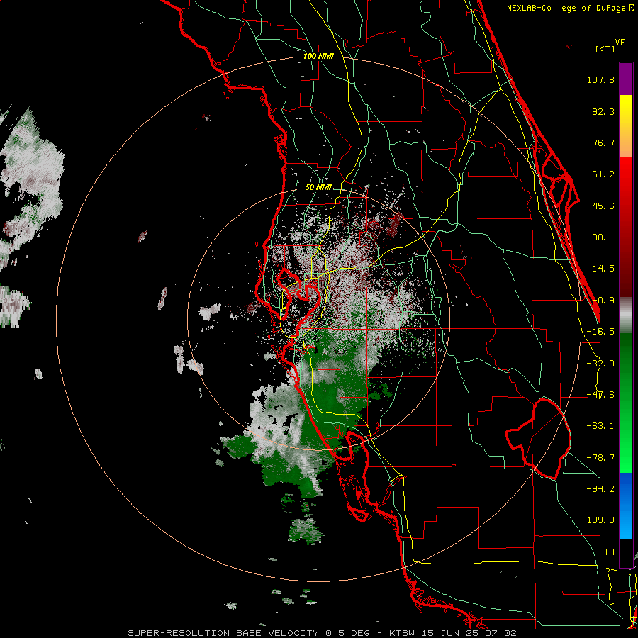
Task: Select the 14.5 legend value
Action: [603, 269]
